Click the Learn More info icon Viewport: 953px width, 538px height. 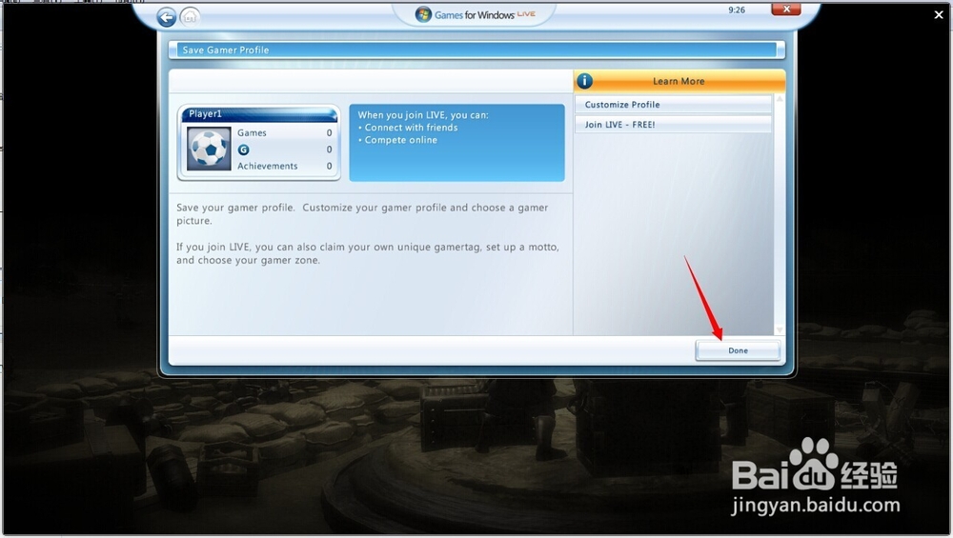(585, 81)
